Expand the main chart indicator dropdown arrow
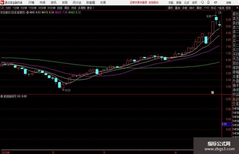 (x=28, y=12)
